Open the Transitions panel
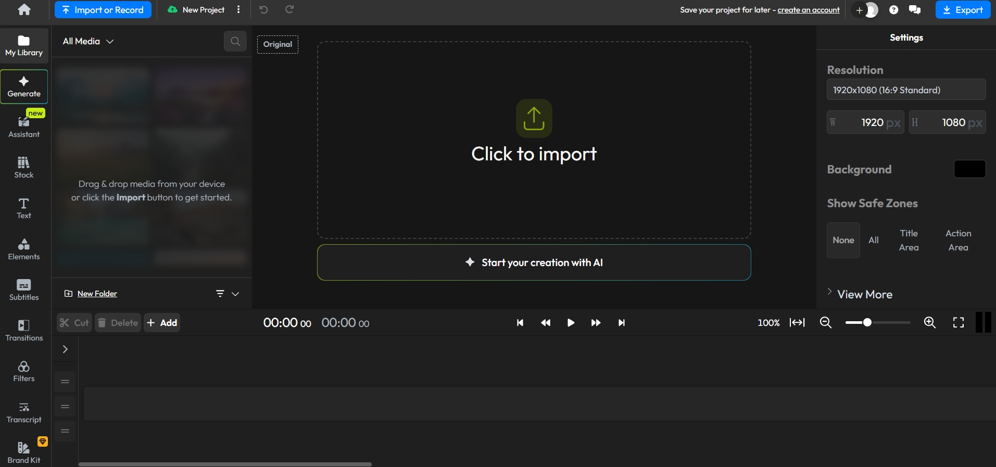 (24, 331)
